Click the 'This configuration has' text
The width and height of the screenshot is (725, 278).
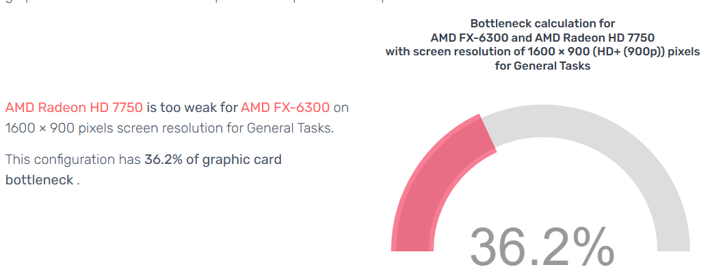point(72,160)
